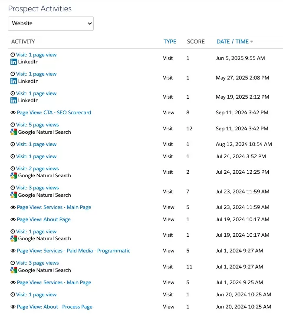Click the clock icon for the Jun 5, 2025 visit
Viewport: 283px width, 315px height.
point(13,55)
